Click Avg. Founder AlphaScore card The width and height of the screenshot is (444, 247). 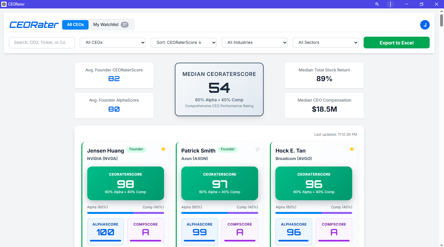(x=114, y=105)
